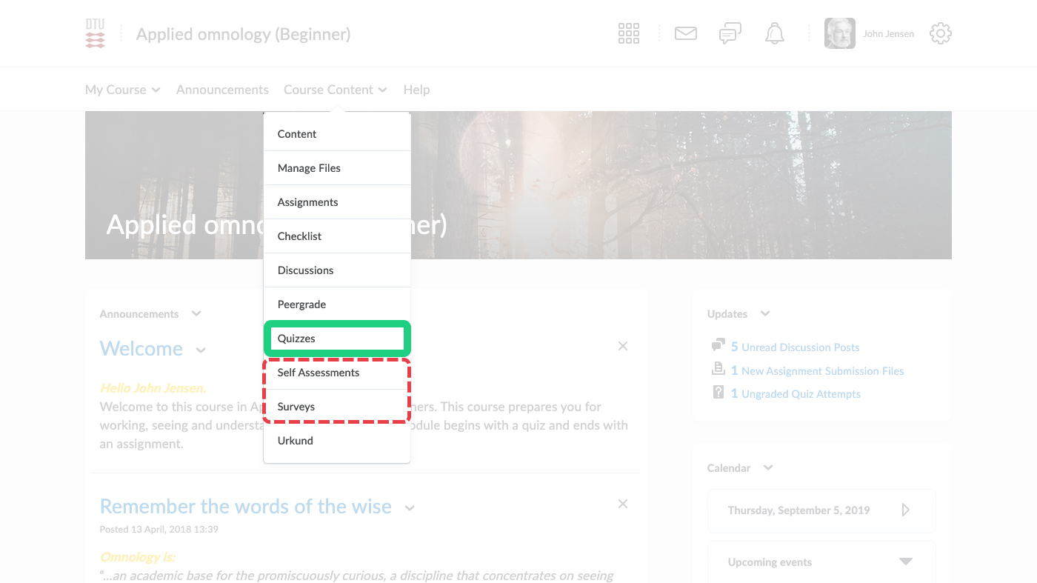Choose Surveys from Course Content menu
This screenshot has height=583, width=1037.
[x=336, y=407]
